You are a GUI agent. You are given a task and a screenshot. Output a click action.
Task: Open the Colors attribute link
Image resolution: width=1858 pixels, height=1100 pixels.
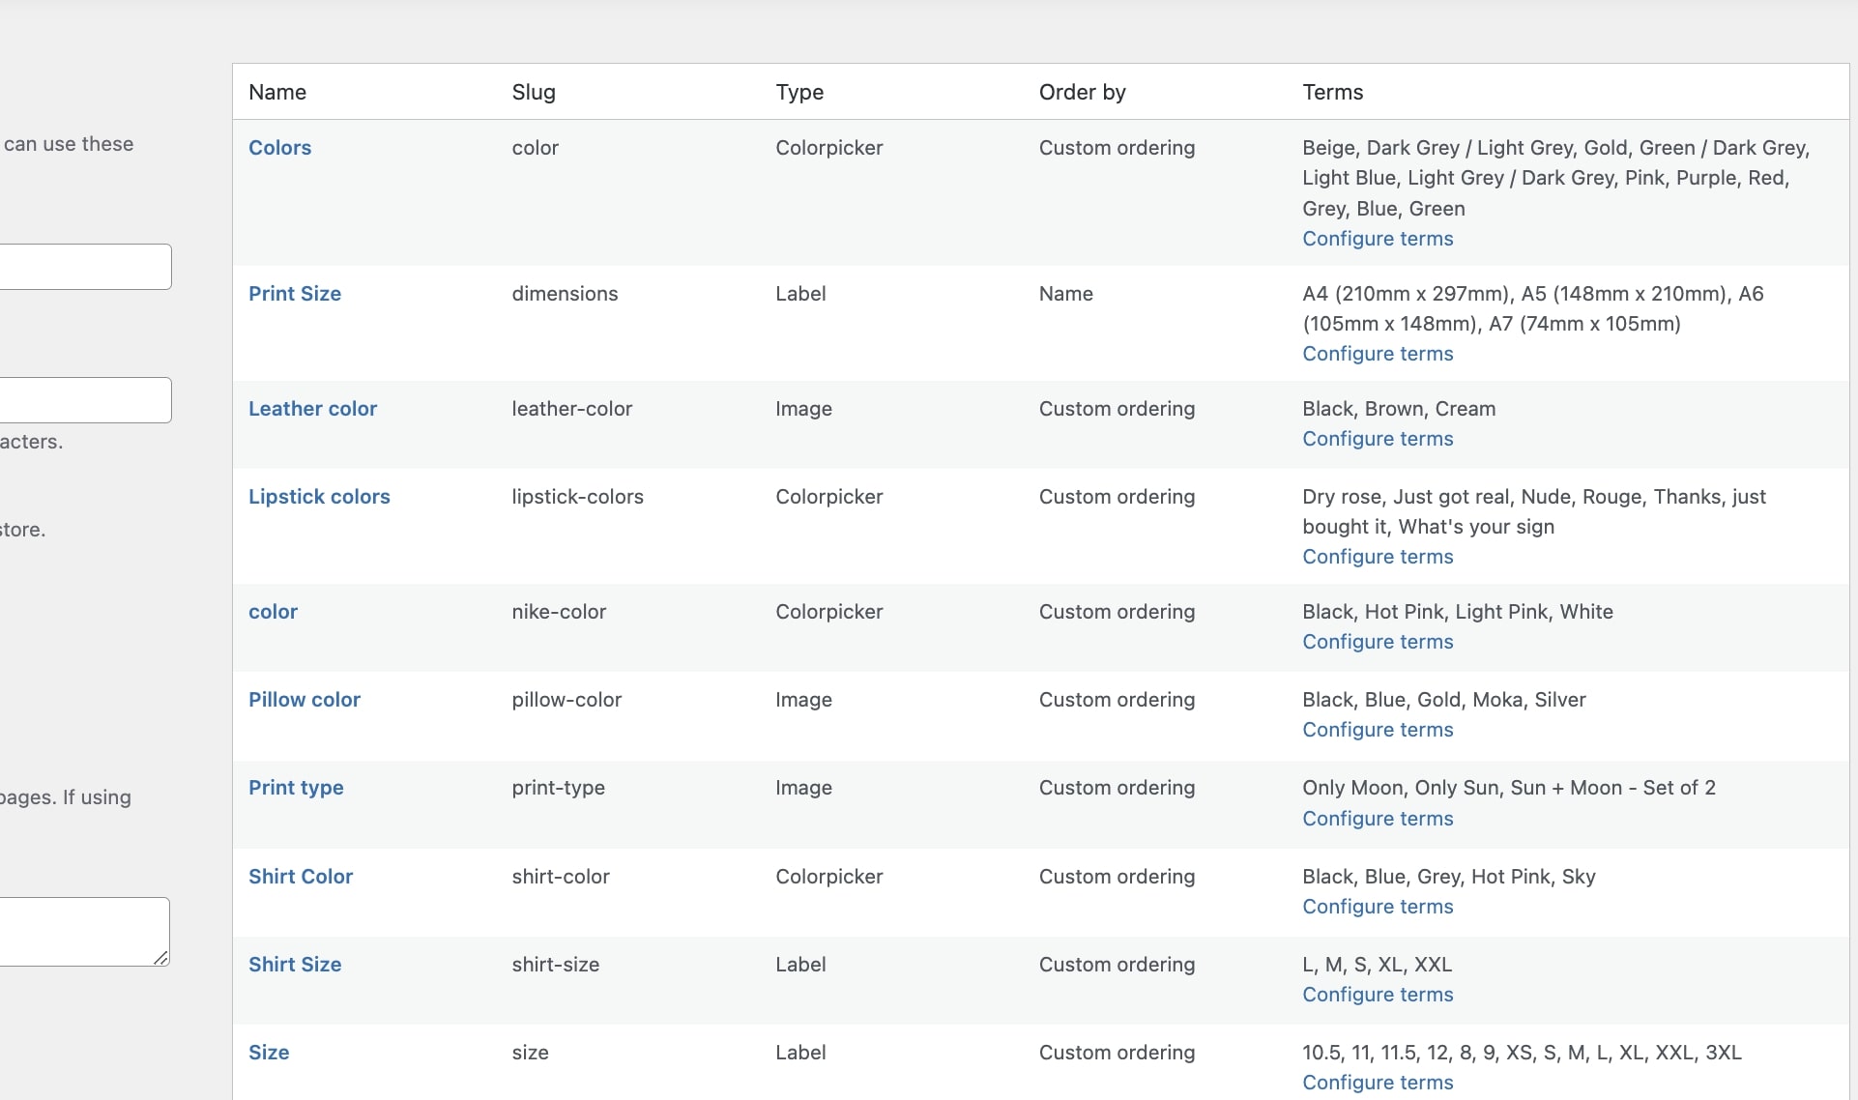point(279,148)
